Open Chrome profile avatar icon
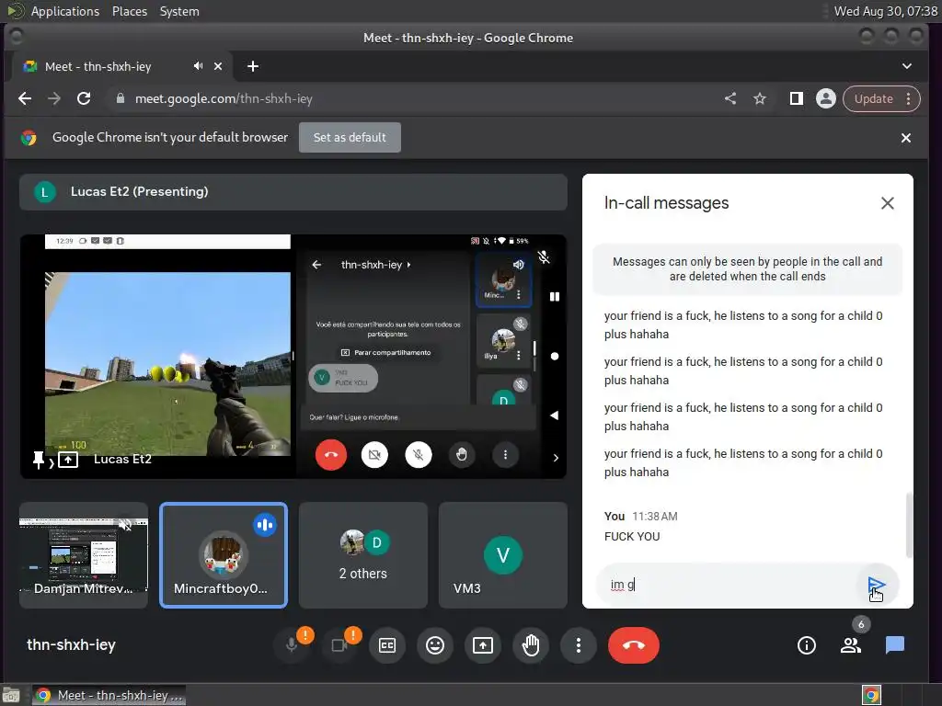This screenshot has width=942, height=706. [x=826, y=98]
